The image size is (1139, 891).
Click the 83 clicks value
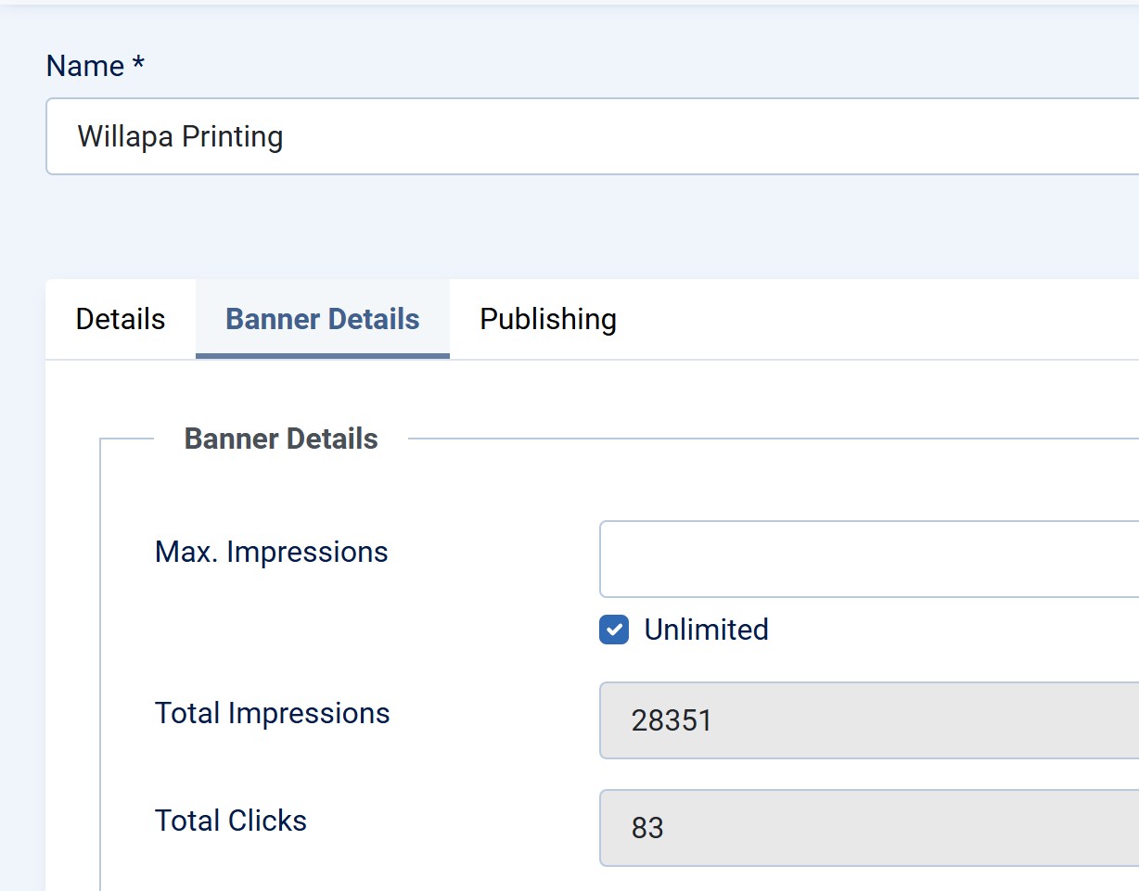[x=647, y=828]
